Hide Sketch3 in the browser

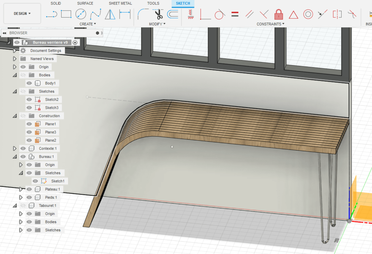[x=29, y=108]
